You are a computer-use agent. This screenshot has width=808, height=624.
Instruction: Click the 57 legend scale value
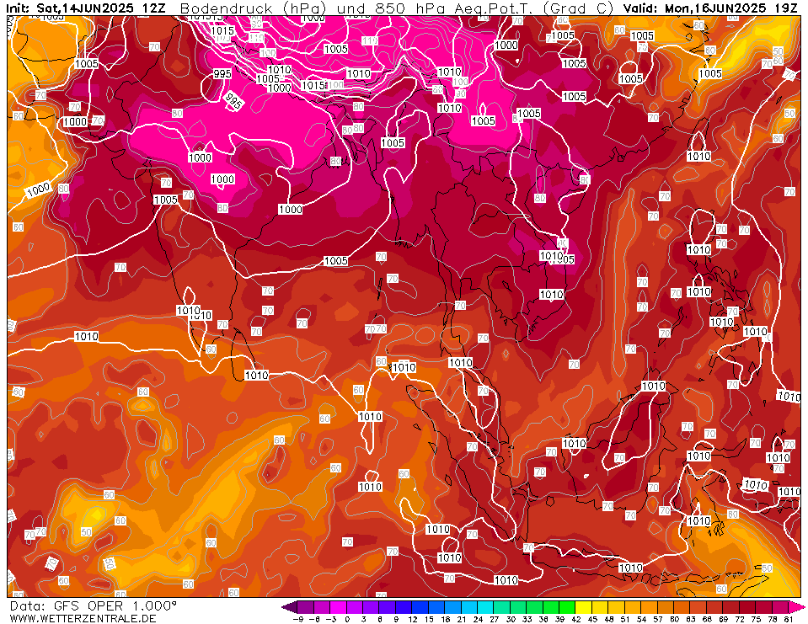coord(657,619)
